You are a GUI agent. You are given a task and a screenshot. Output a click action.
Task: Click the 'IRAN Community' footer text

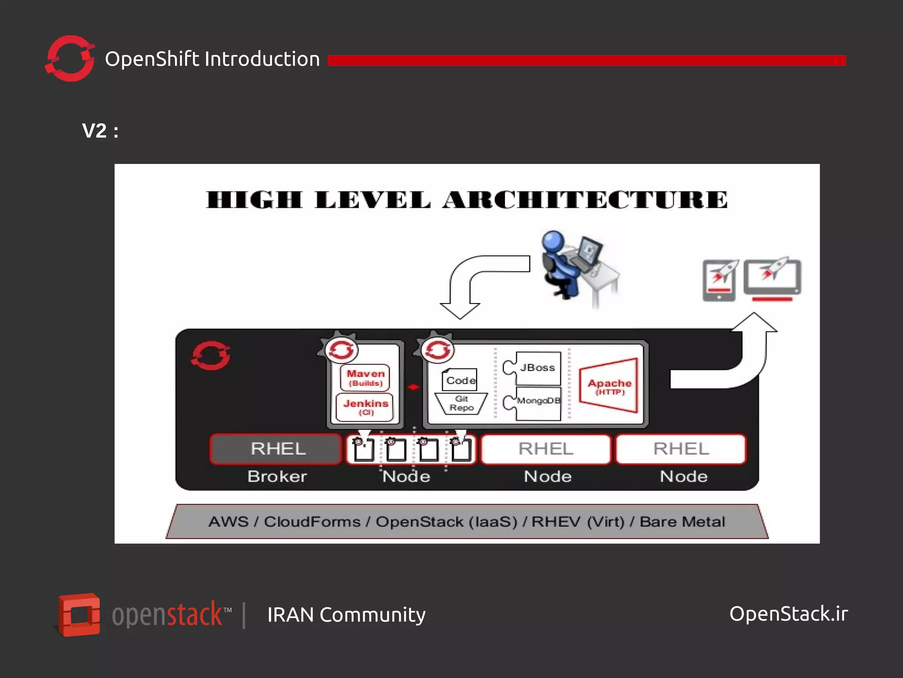346,615
